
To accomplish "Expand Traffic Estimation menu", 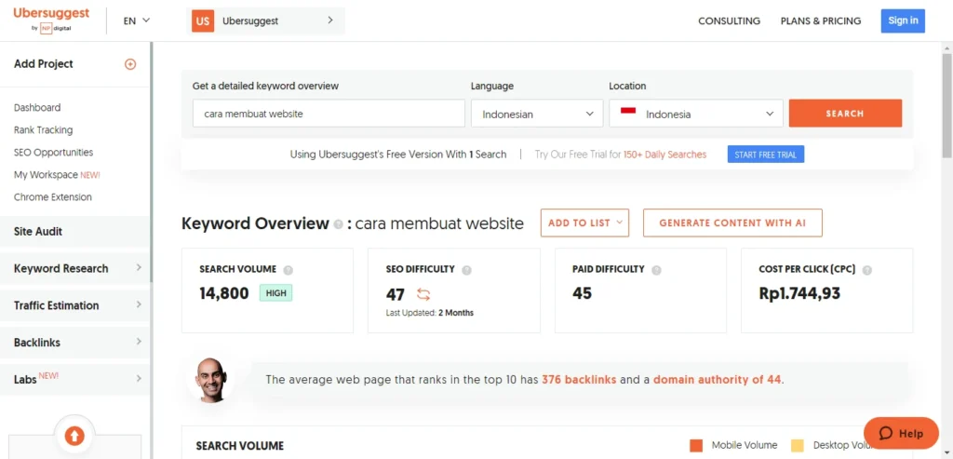I will point(75,305).
